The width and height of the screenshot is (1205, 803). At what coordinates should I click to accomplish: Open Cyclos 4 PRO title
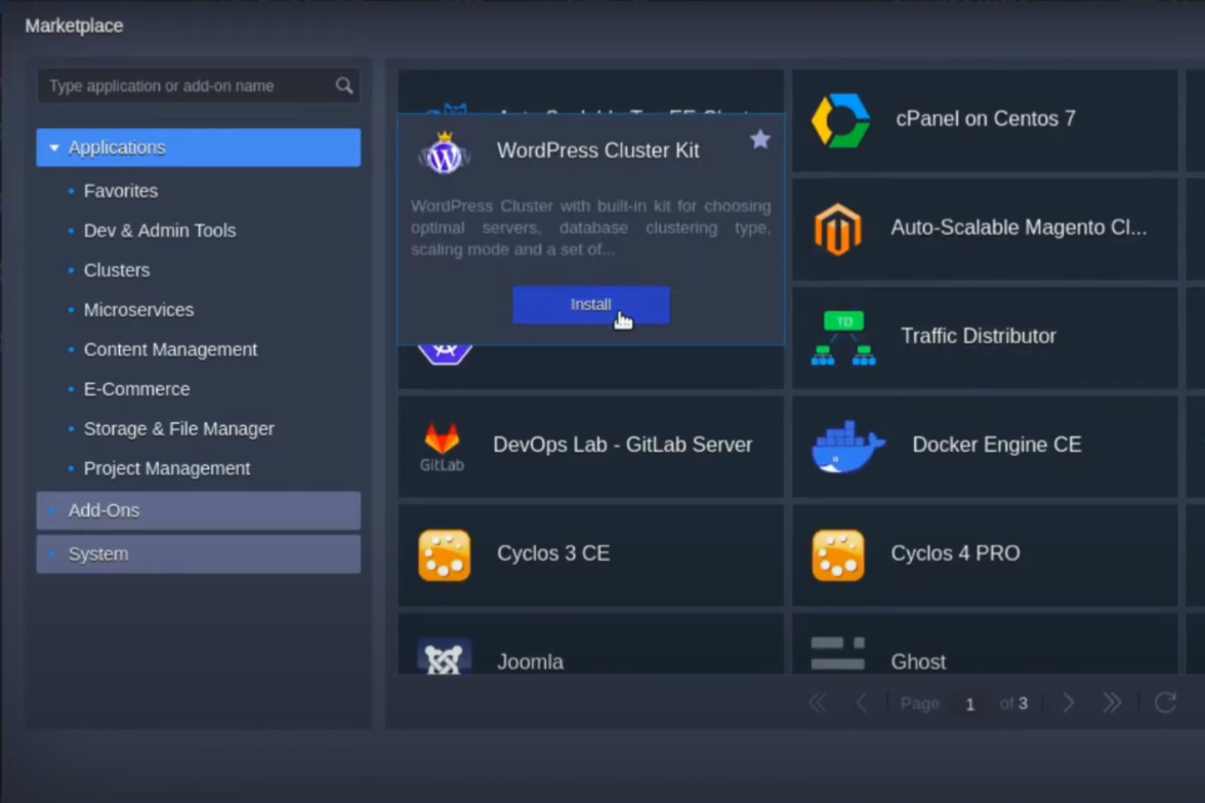click(x=956, y=553)
